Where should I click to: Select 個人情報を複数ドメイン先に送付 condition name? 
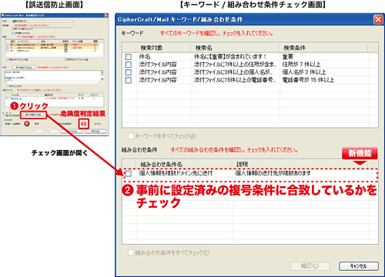click(176, 173)
